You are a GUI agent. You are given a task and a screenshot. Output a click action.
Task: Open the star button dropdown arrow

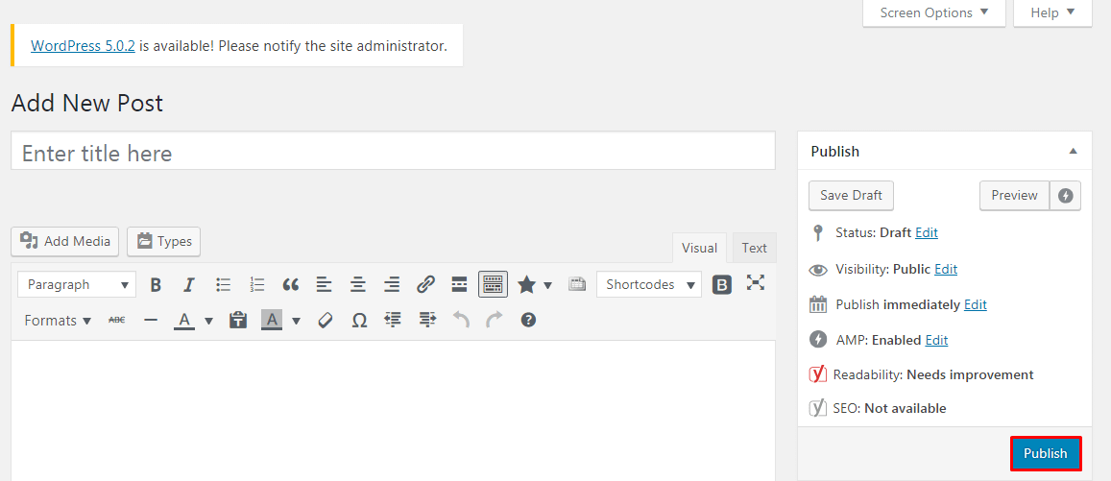click(547, 285)
